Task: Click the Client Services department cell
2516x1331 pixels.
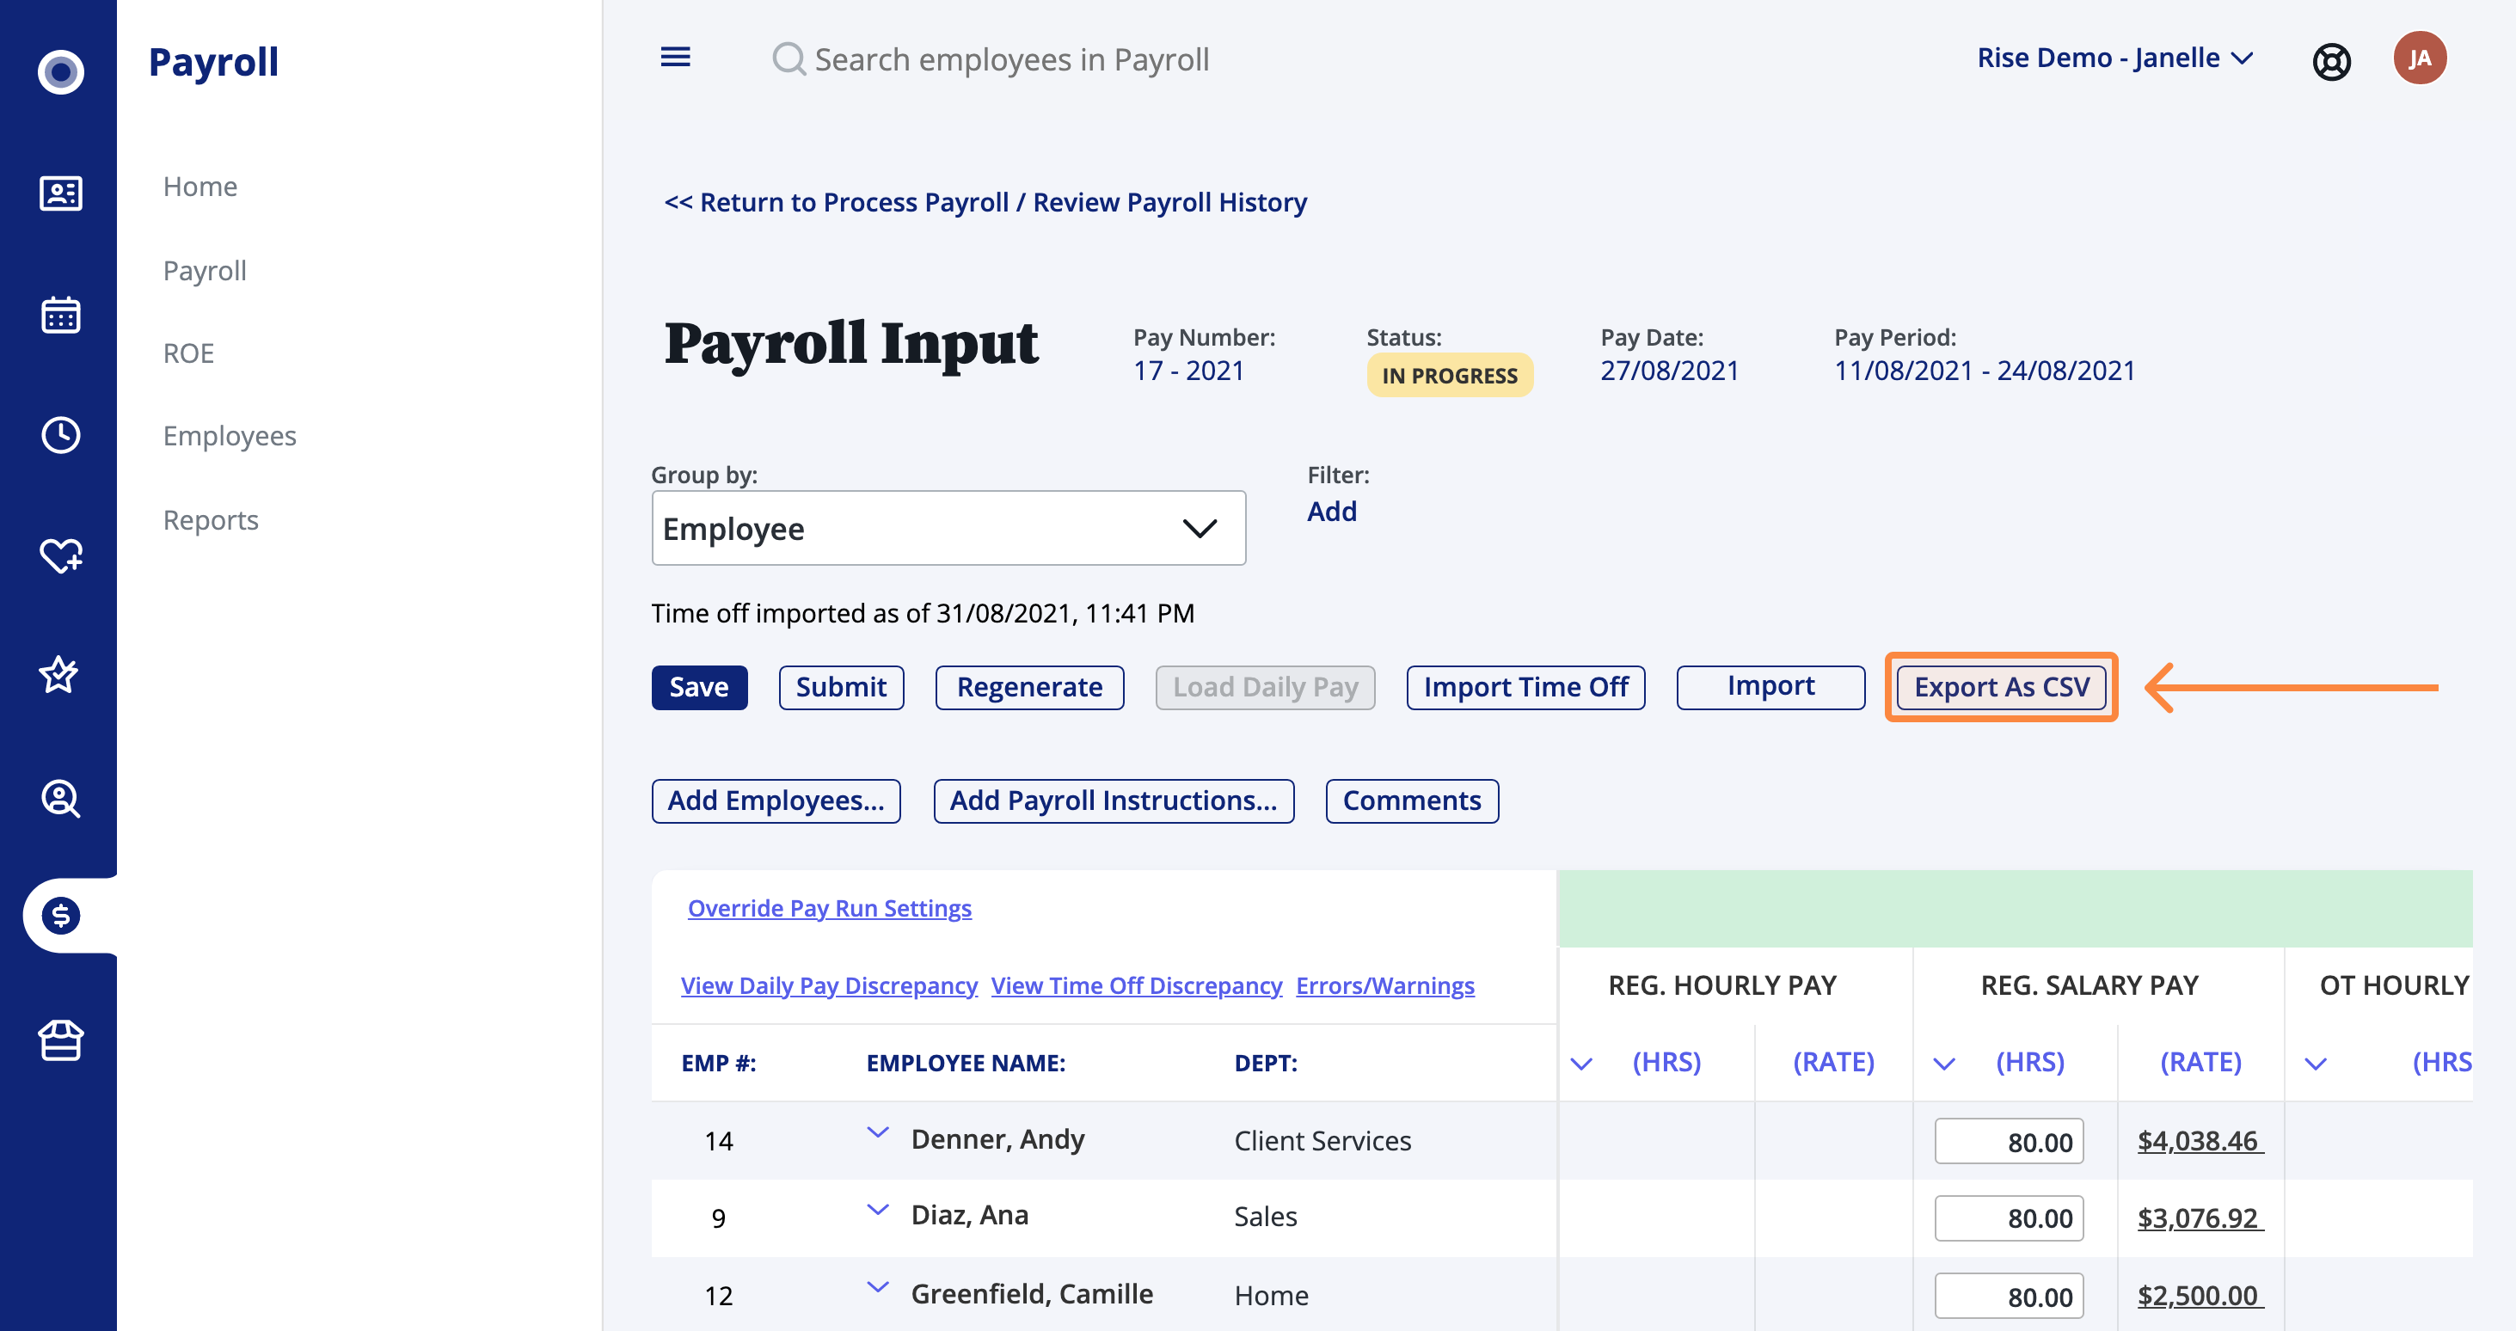Action: tap(1322, 1141)
